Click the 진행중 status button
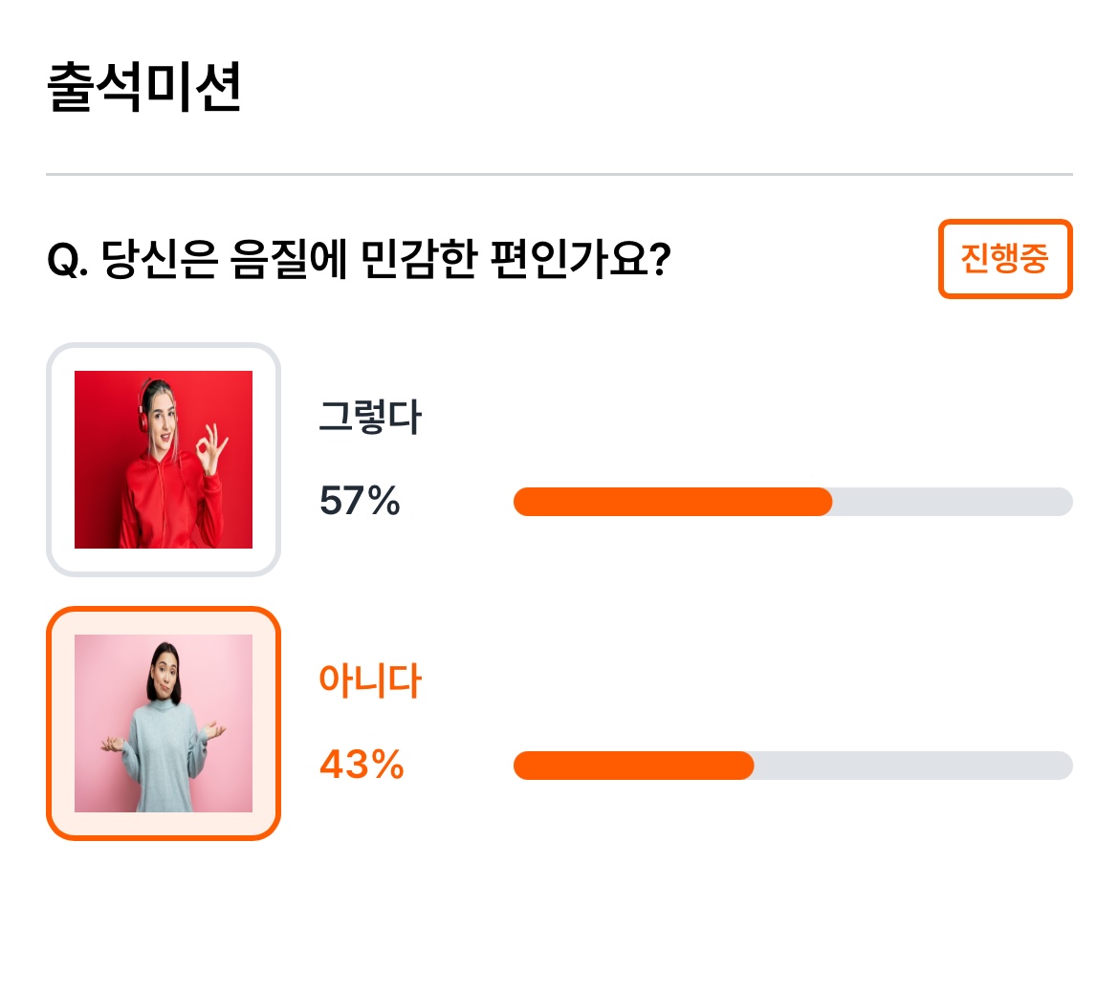 pyautogui.click(x=1005, y=258)
